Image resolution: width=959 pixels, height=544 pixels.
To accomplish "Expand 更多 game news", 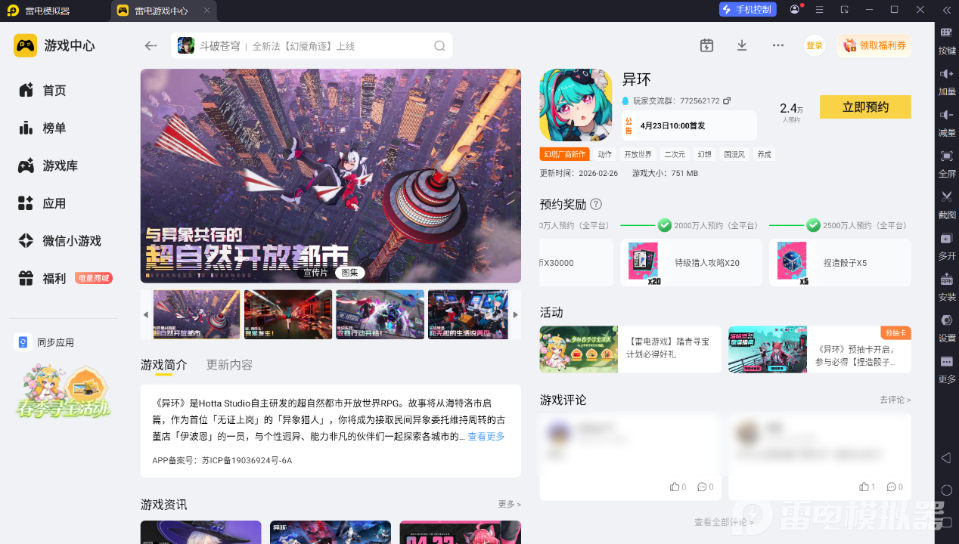I will (510, 504).
